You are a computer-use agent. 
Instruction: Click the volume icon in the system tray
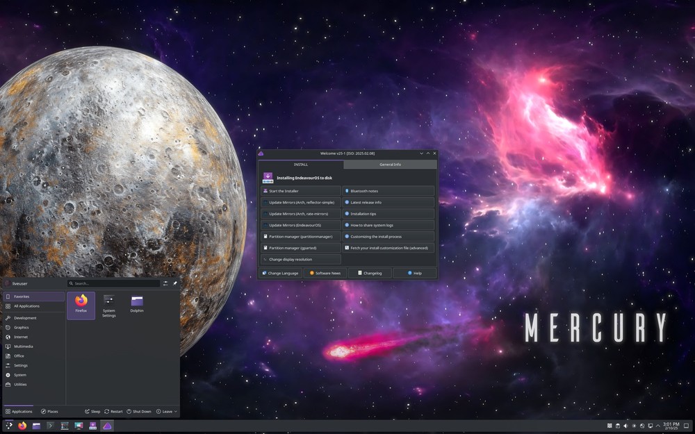625,426
